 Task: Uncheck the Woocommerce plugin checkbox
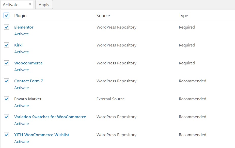pyautogui.click(x=6, y=63)
